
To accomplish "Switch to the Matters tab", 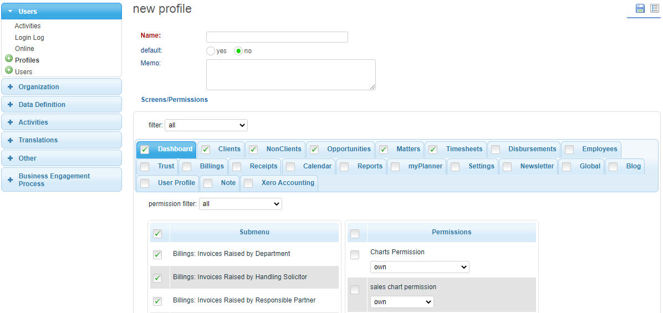I will [408, 149].
